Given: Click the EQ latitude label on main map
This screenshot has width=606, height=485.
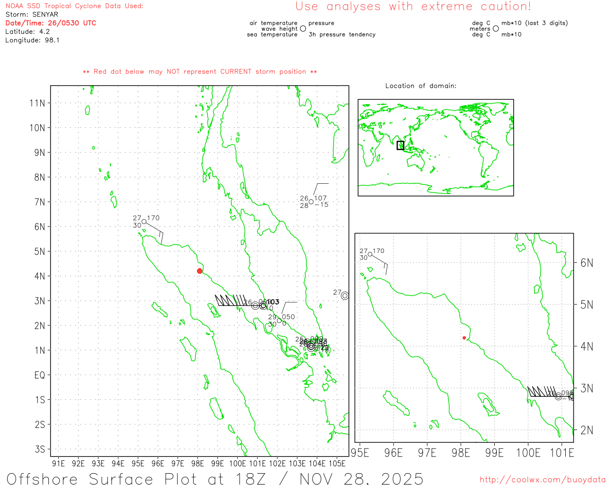Looking at the screenshot, I should 40,375.
